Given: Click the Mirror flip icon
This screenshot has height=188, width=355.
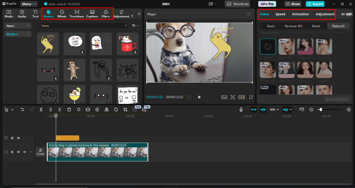Looking at the screenshot, I should [107, 110].
